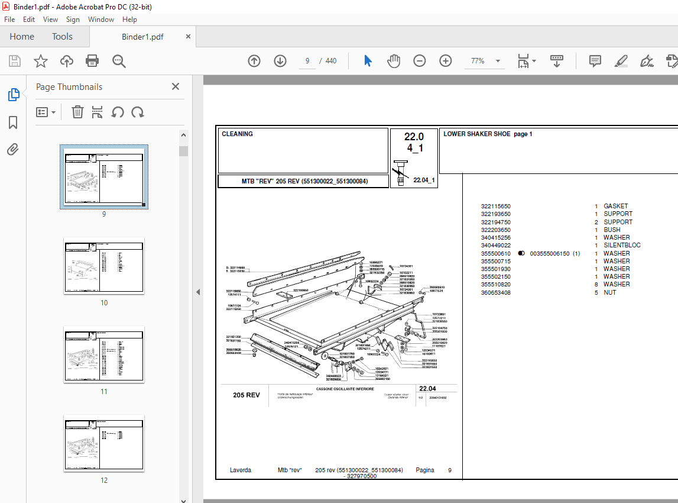Rotate page clockwise
This screenshot has height=503, width=678.
[x=138, y=112]
